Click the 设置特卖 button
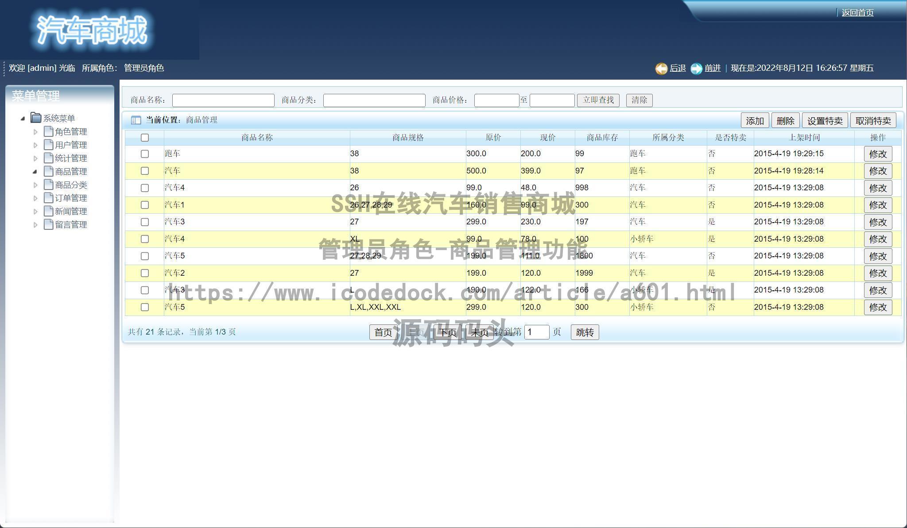The height and width of the screenshot is (528, 907). tap(825, 121)
